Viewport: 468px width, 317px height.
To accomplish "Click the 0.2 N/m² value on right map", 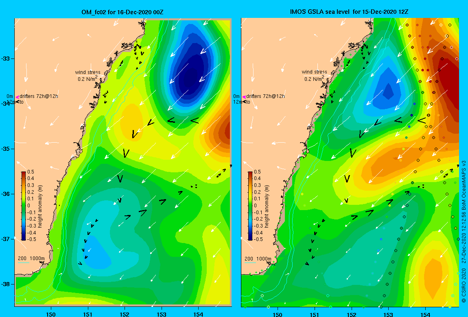I will pos(314,79).
